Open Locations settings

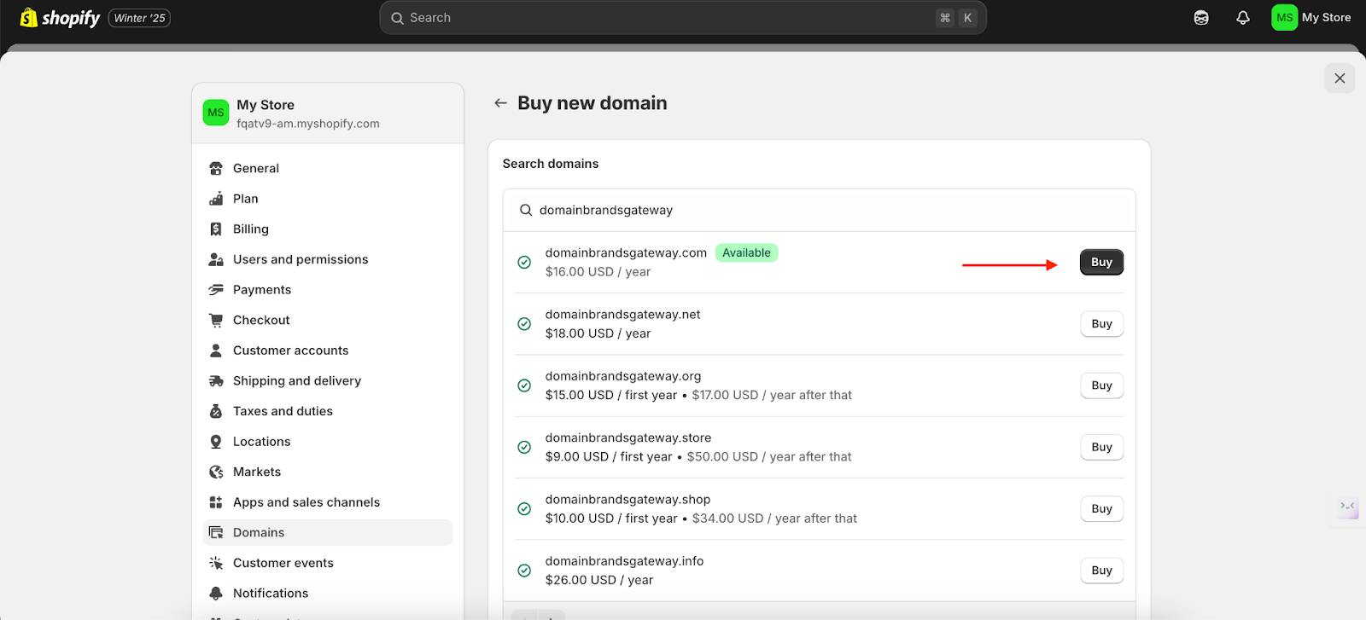click(328, 442)
